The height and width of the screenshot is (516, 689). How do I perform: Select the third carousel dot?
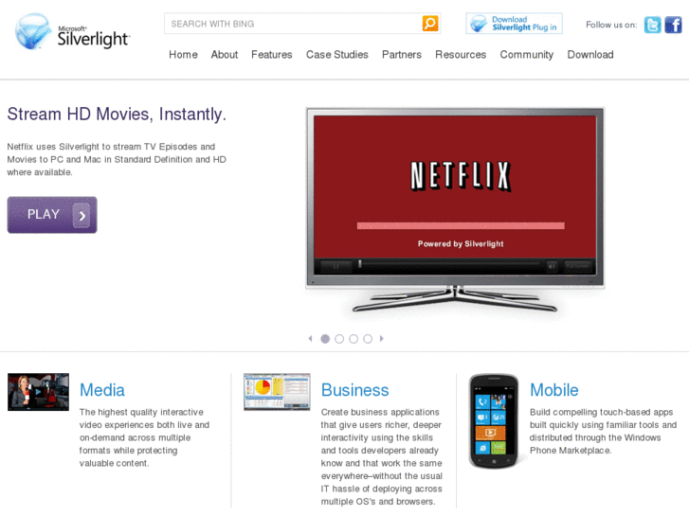point(354,339)
